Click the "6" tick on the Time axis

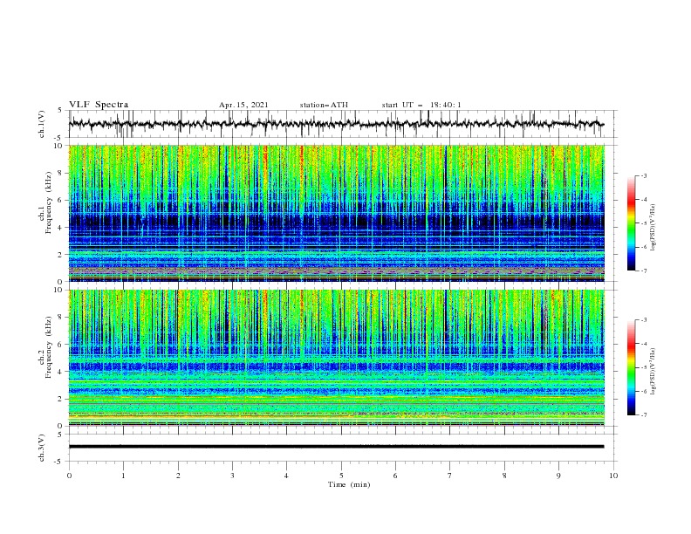pyautogui.click(x=395, y=476)
